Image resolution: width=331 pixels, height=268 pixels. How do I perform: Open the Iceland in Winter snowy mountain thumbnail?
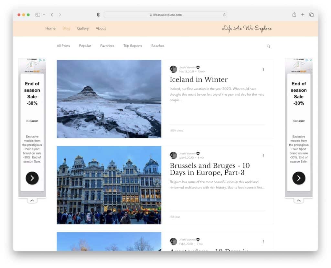[x=109, y=99]
